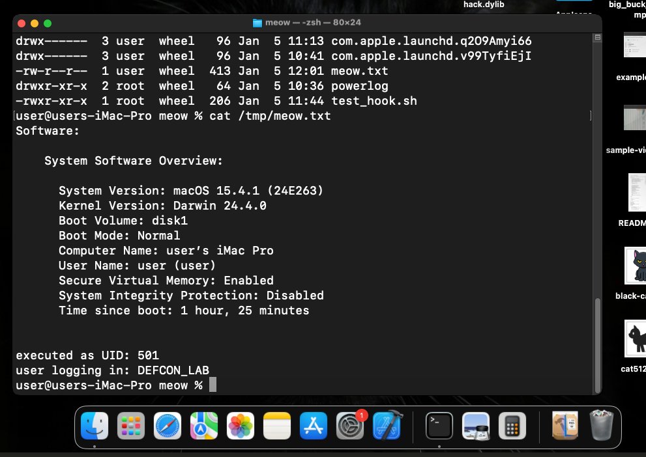Image resolution: width=646 pixels, height=457 pixels.
Task: Open Finder from the Dock
Action: coord(94,426)
